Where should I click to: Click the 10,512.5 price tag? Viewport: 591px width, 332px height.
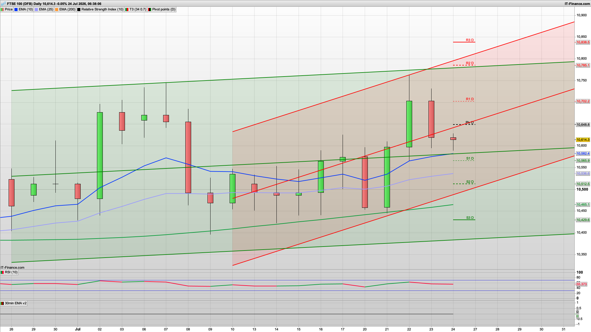(x=583, y=184)
